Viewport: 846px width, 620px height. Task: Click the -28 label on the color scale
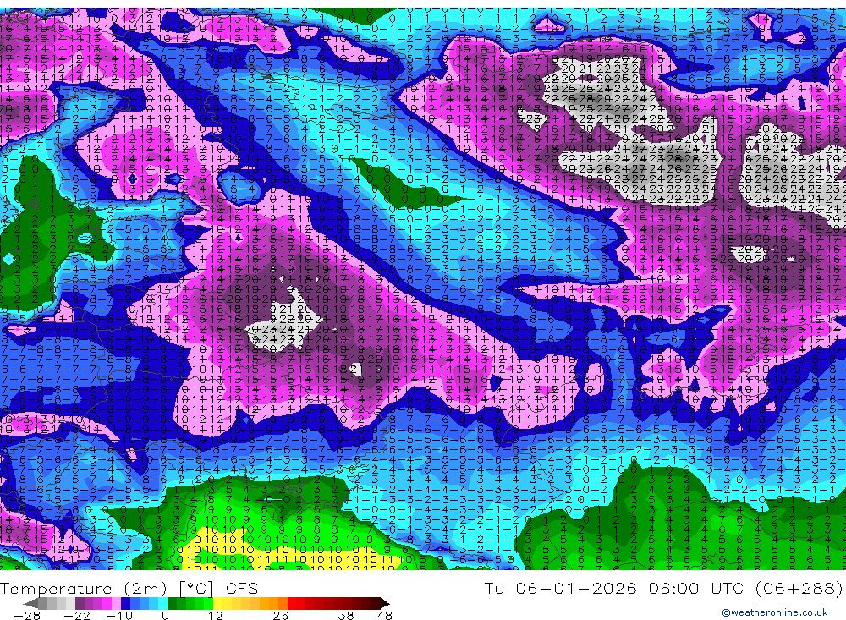point(26,616)
